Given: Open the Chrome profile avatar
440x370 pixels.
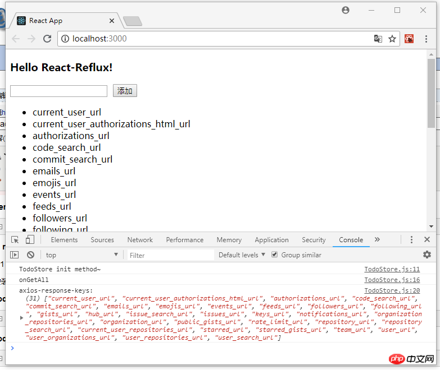Looking at the screenshot, I should (346, 10).
